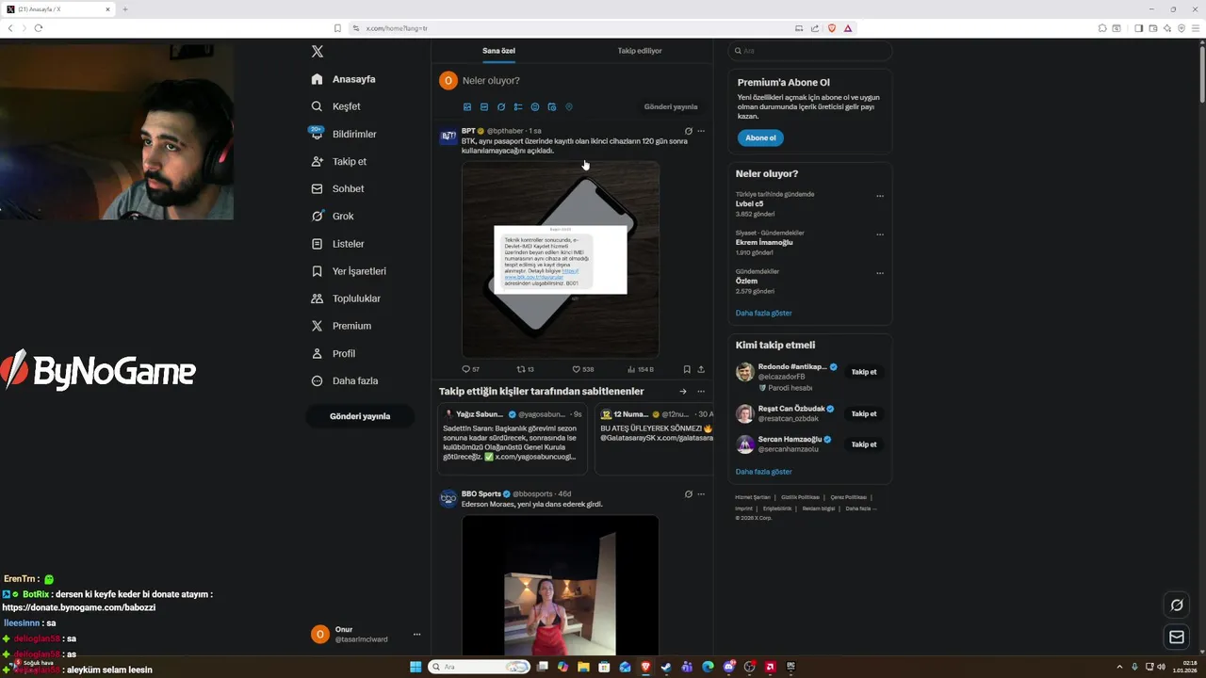Screen dimensions: 1206x678
Task: Click the Brave Shields lion icon
Action: coord(832,28)
